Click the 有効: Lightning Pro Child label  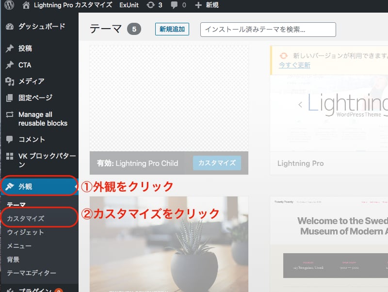137,163
